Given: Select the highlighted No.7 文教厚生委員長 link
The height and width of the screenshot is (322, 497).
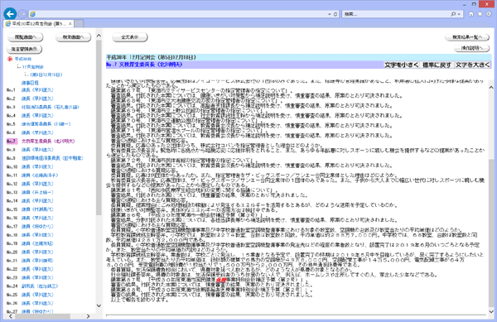Looking at the screenshot, I should point(48,142).
